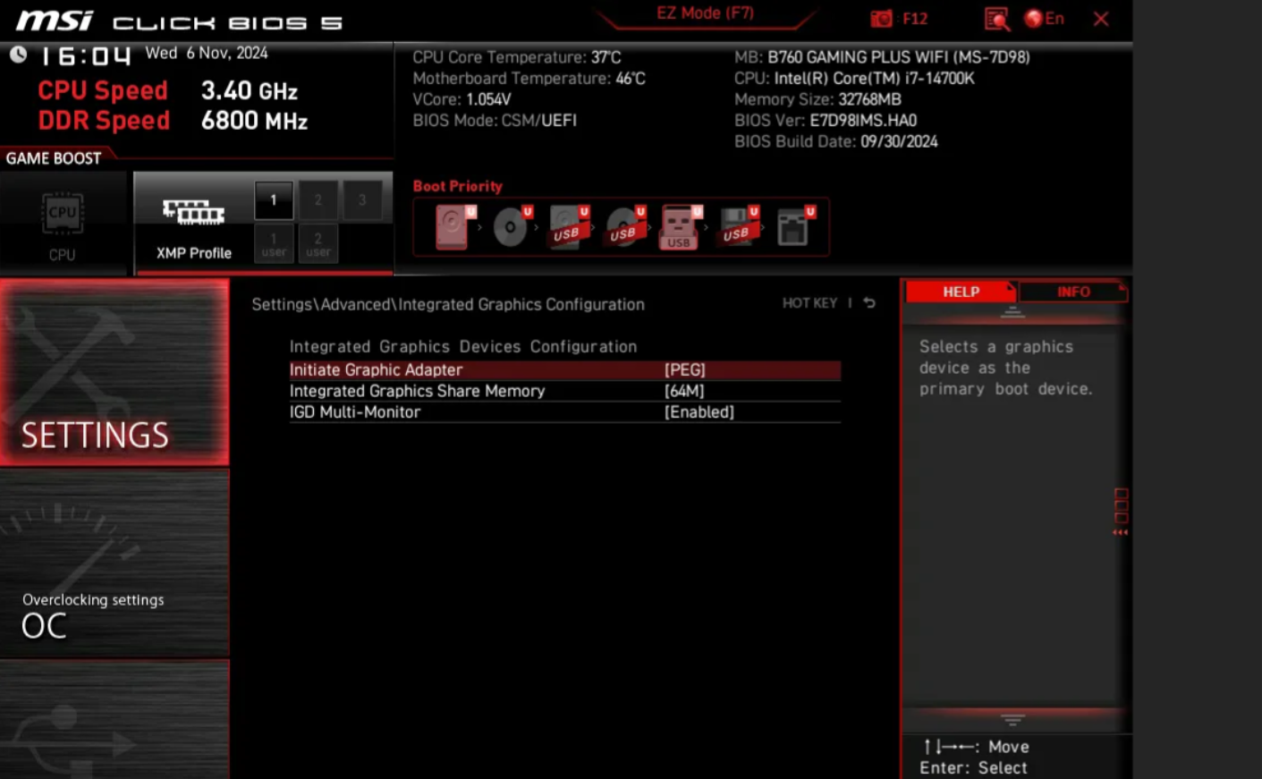Click the 16:04 clock readout
This screenshot has height=779, width=1262.
tap(87, 56)
